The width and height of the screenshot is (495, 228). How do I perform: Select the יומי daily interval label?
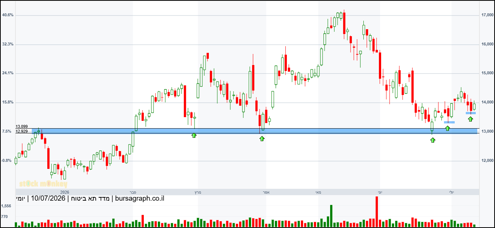tap(21, 198)
